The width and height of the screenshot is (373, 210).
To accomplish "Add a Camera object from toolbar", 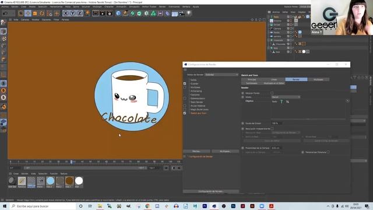I will coord(181,13).
